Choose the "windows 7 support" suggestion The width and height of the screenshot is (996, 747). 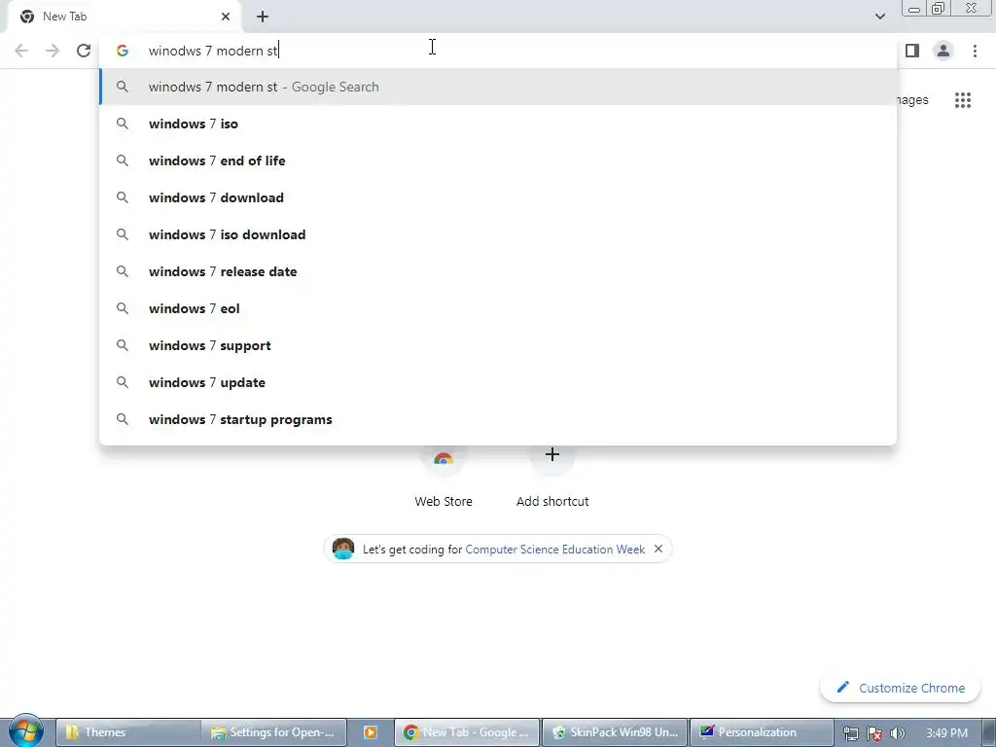[498, 345]
